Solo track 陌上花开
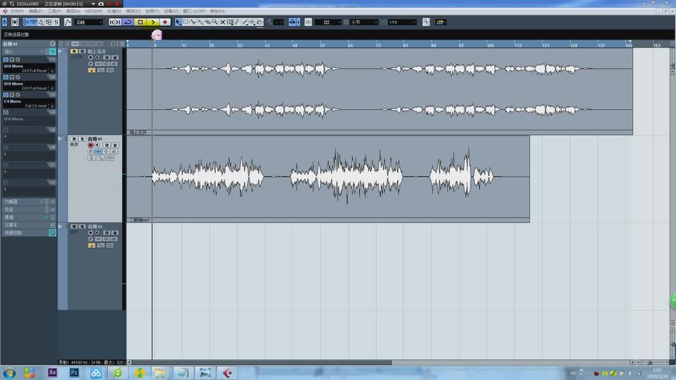The height and width of the screenshot is (380, 676). (x=82, y=51)
